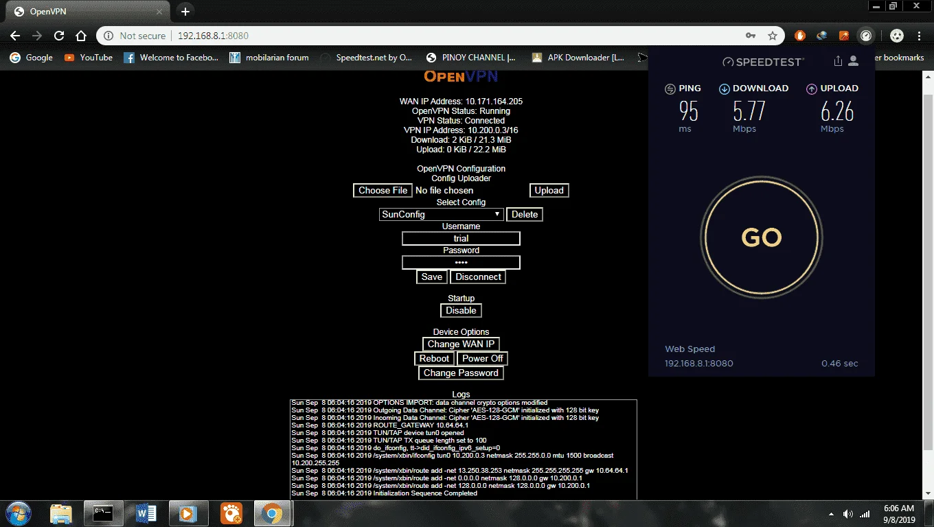The width and height of the screenshot is (934, 527).
Task: Open Windows Start menu
Action: (19, 513)
